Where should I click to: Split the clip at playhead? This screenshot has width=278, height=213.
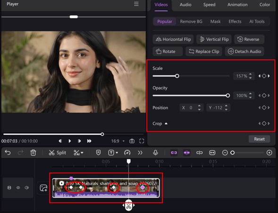[58, 153]
